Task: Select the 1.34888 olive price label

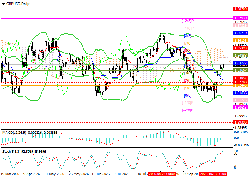Action: tap(241, 56)
